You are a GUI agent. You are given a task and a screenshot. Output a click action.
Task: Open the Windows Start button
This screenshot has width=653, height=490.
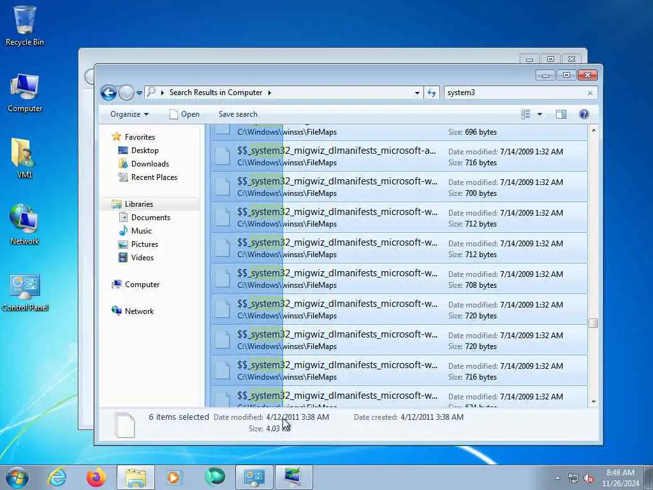tap(17, 477)
